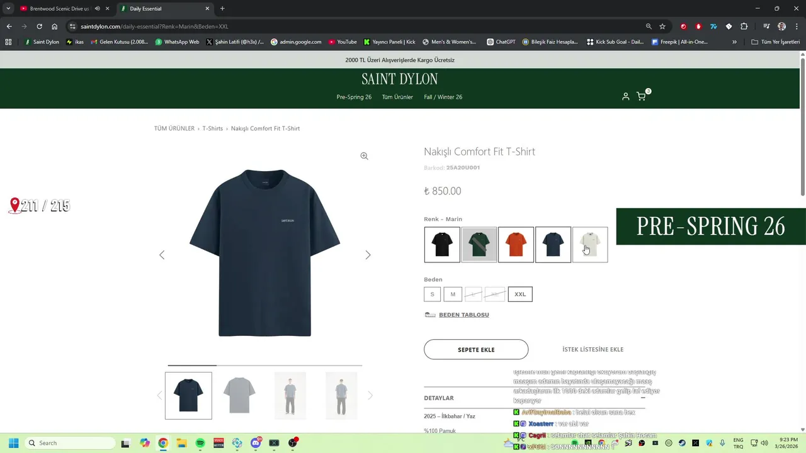Select the grey t-shirt thumbnail
The image size is (806, 453).
[239, 396]
